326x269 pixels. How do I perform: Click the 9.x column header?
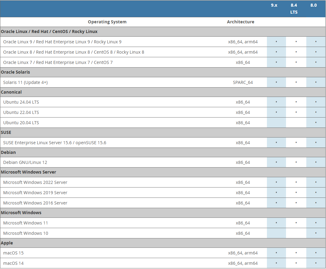(274, 5)
